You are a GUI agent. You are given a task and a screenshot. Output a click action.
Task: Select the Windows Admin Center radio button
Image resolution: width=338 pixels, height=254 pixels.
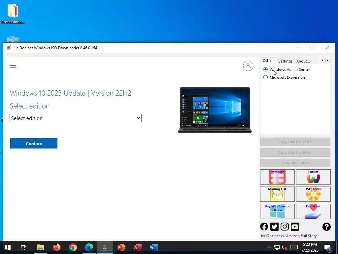point(266,69)
